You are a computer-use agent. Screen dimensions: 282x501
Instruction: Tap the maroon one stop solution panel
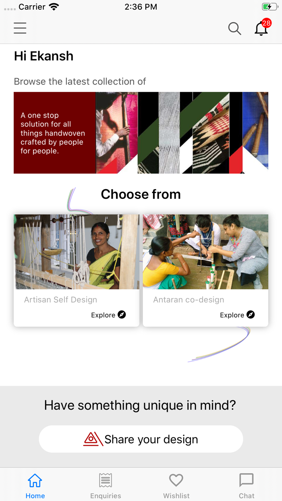point(55,133)
